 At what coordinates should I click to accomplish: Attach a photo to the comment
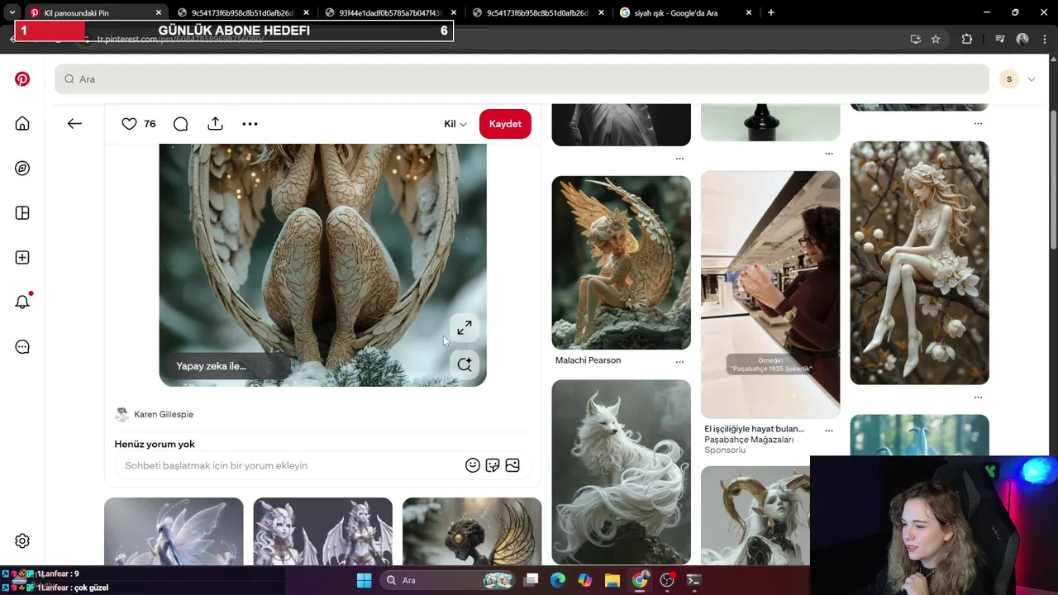[512, 465]
